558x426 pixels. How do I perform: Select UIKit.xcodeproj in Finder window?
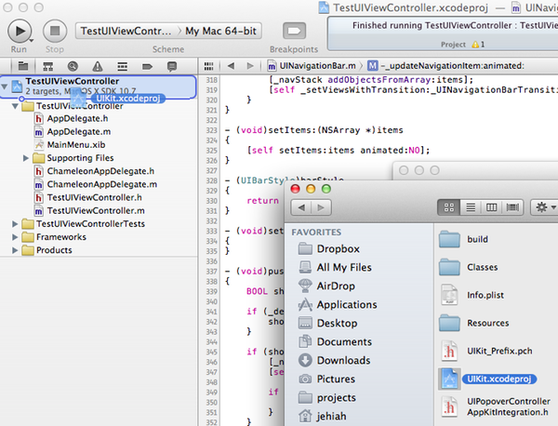tap(486, 379)
